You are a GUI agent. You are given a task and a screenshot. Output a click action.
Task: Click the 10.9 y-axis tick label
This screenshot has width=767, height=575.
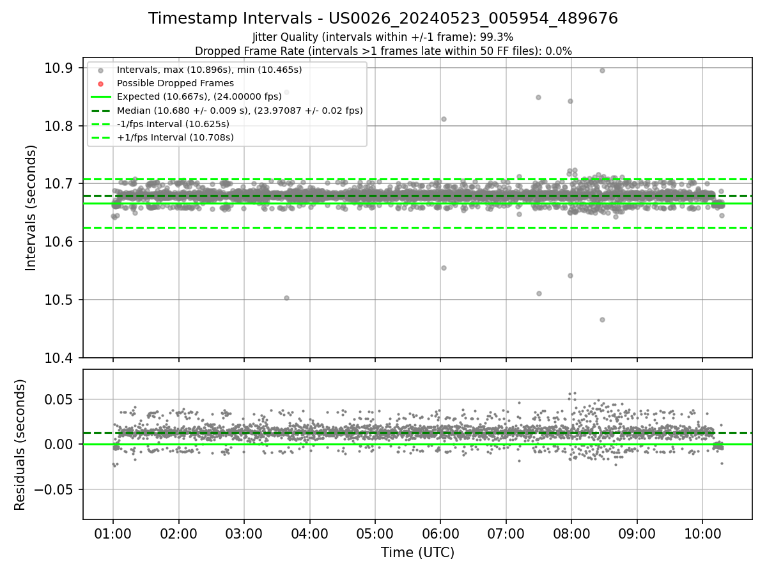pos(58,68)
